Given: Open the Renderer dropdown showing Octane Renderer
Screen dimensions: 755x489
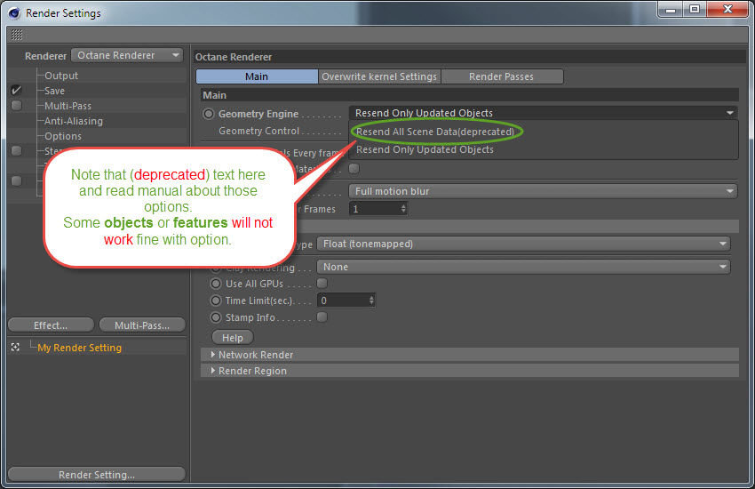Looking at the screenshot, I should (x=127, y=55).
